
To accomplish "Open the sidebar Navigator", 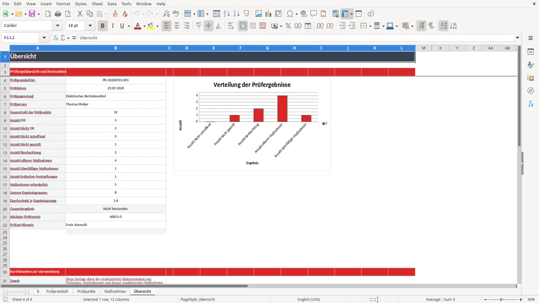I will [x=530, y=91].
